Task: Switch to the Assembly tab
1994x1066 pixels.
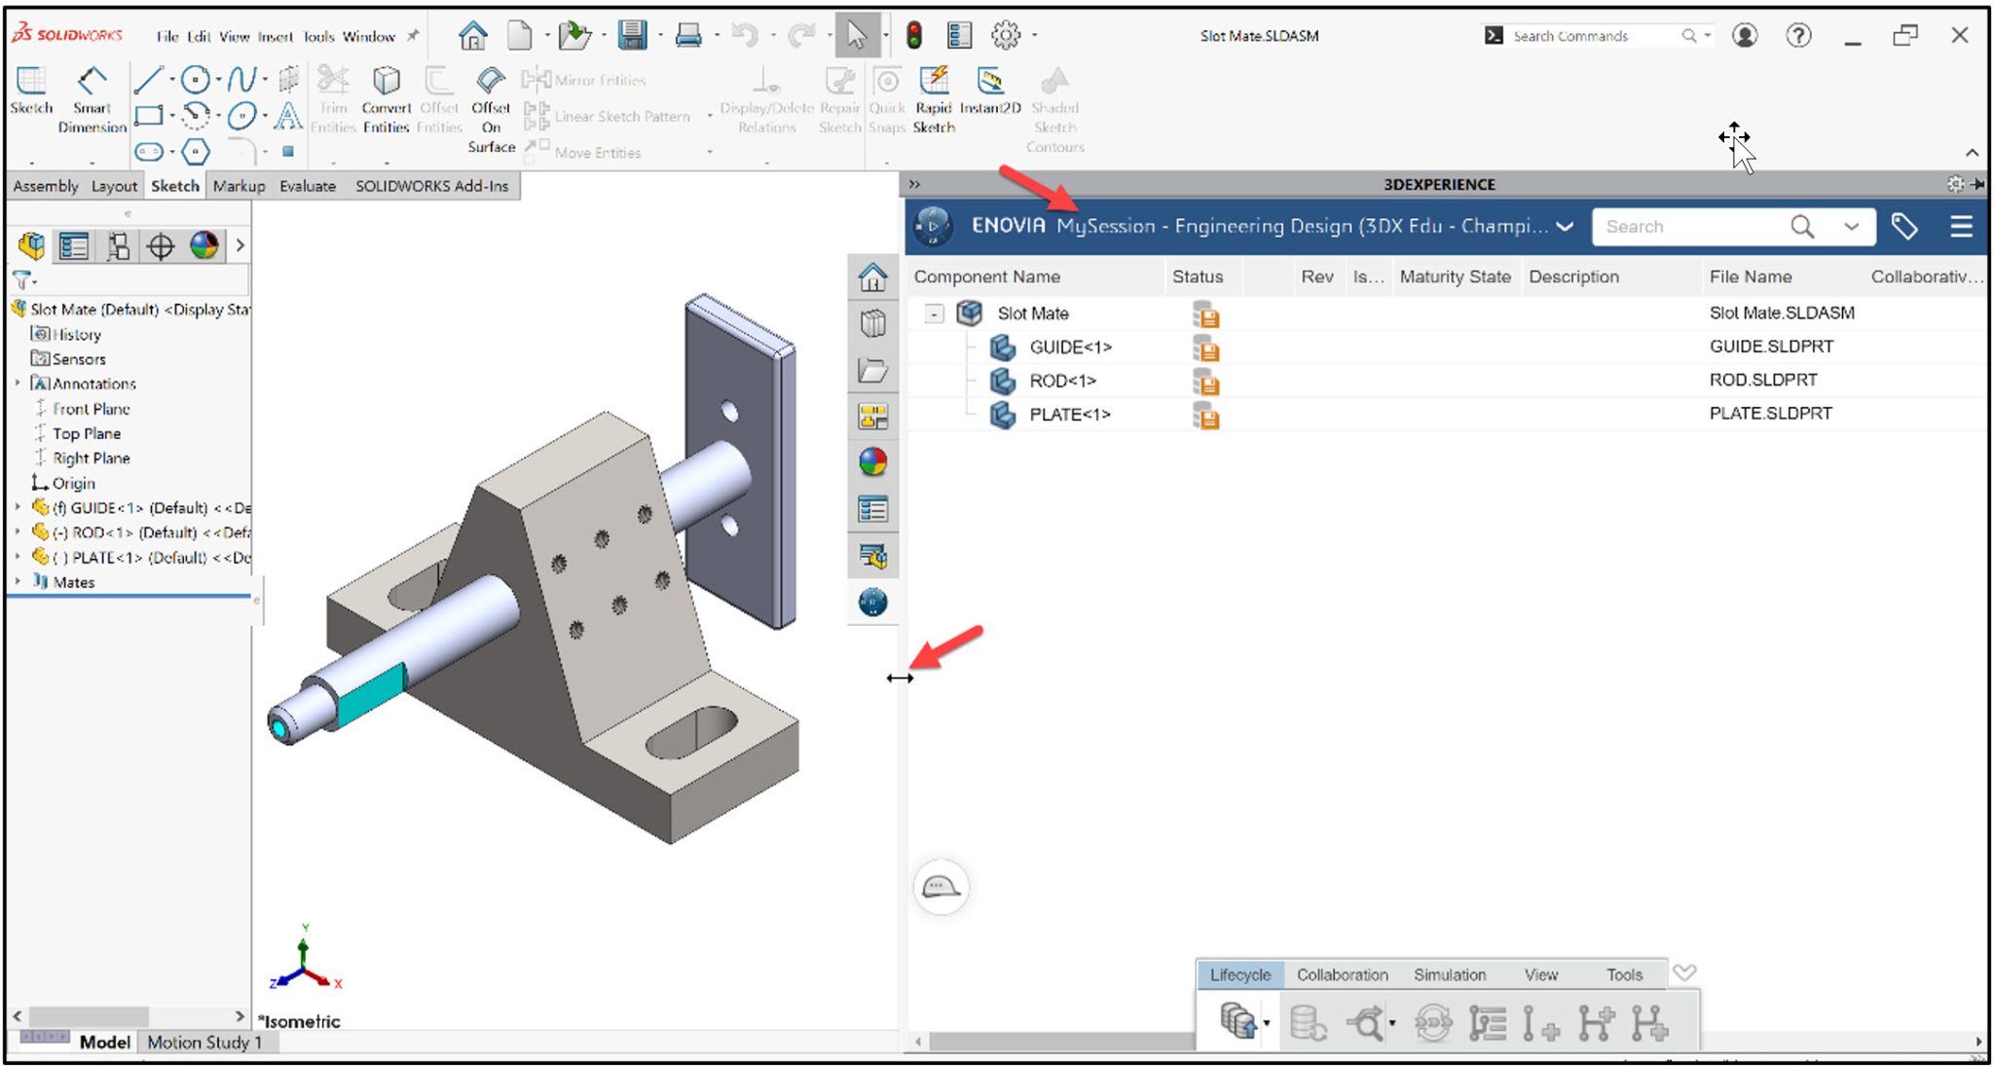Action: click(x=45, y=185)
